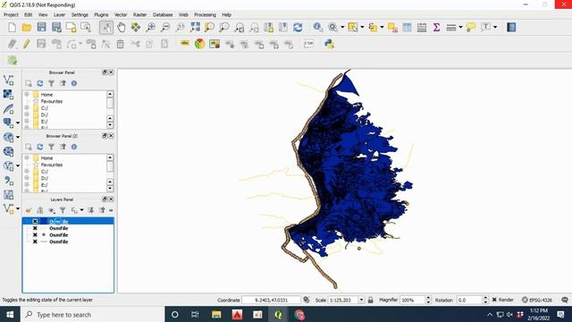
Task: Save the project with the first floppy disk icon
Action: [x=41, y=28]
